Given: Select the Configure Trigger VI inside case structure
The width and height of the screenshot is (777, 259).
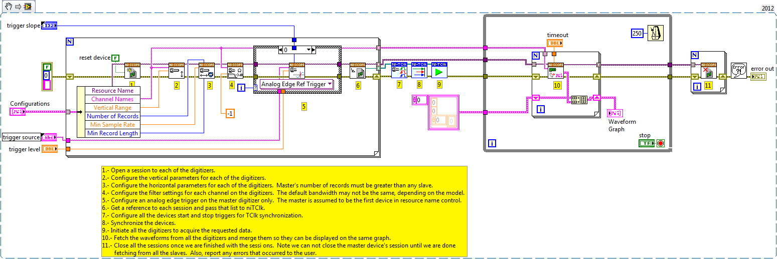Looking at the screenshot, I should pyautogui.click(x=297, y=71).
